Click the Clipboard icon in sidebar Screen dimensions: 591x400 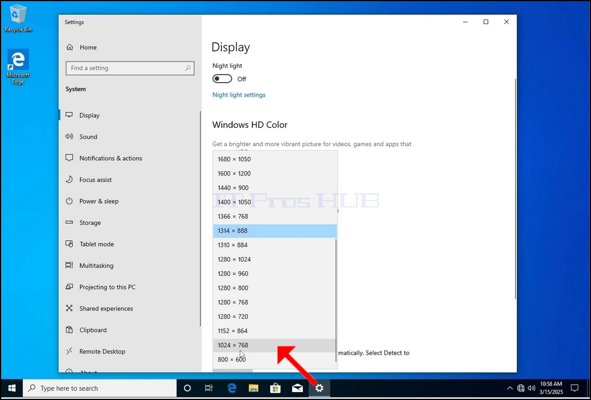70,330
